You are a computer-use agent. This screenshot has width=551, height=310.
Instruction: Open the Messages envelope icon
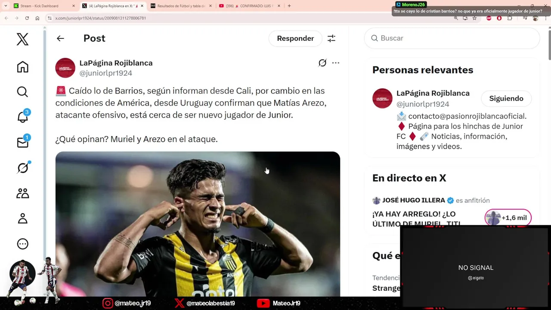click(x=22, y=143)
